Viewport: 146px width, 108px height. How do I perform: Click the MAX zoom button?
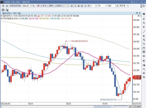[x=139, y=107]
